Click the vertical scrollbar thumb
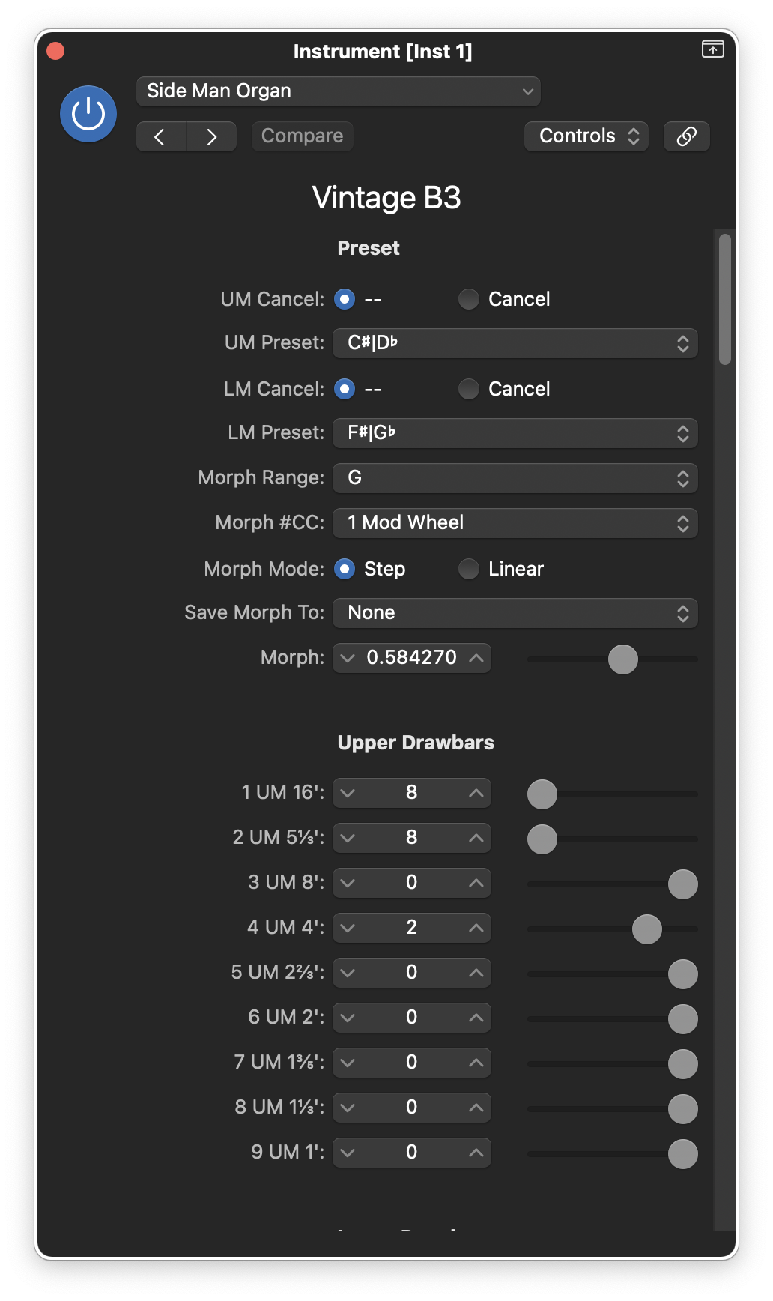Viewport: 773px width, 1301px height. pos(724,300)
